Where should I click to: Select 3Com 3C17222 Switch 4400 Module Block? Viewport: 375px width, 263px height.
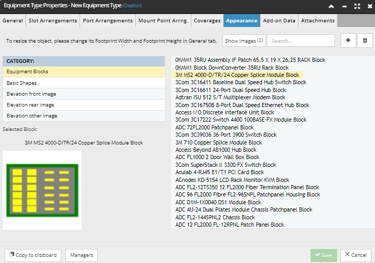click(241, 120)
